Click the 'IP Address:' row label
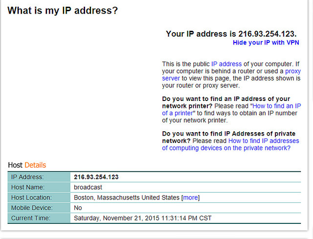The width and height of the screenshot is (313, 239). [x=27, y=177]
